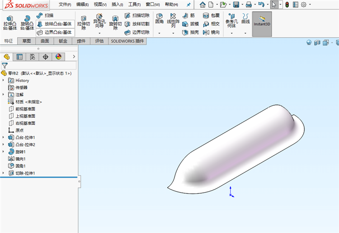Screen dimensions: 339x233
Task: Open Reference Geometry (参考几何体)
Action: tap(231, 20)
